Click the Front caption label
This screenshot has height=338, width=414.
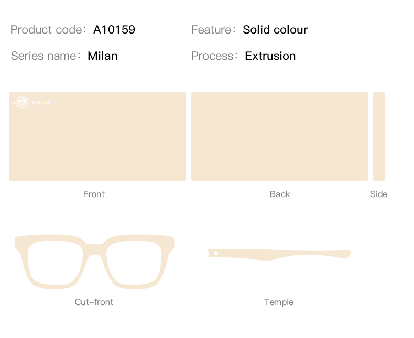[x=94, y=194]
